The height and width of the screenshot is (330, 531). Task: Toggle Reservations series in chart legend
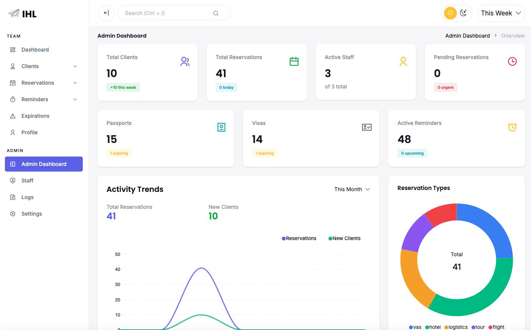(299, 238)
